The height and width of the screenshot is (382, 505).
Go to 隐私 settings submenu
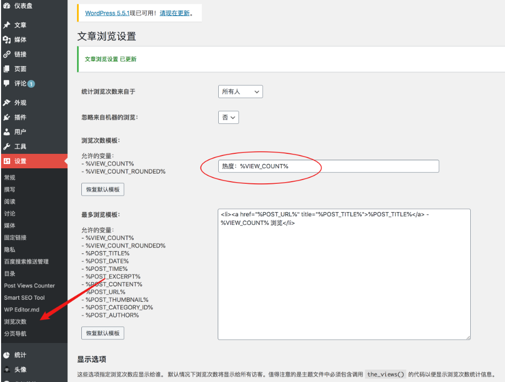10,250
